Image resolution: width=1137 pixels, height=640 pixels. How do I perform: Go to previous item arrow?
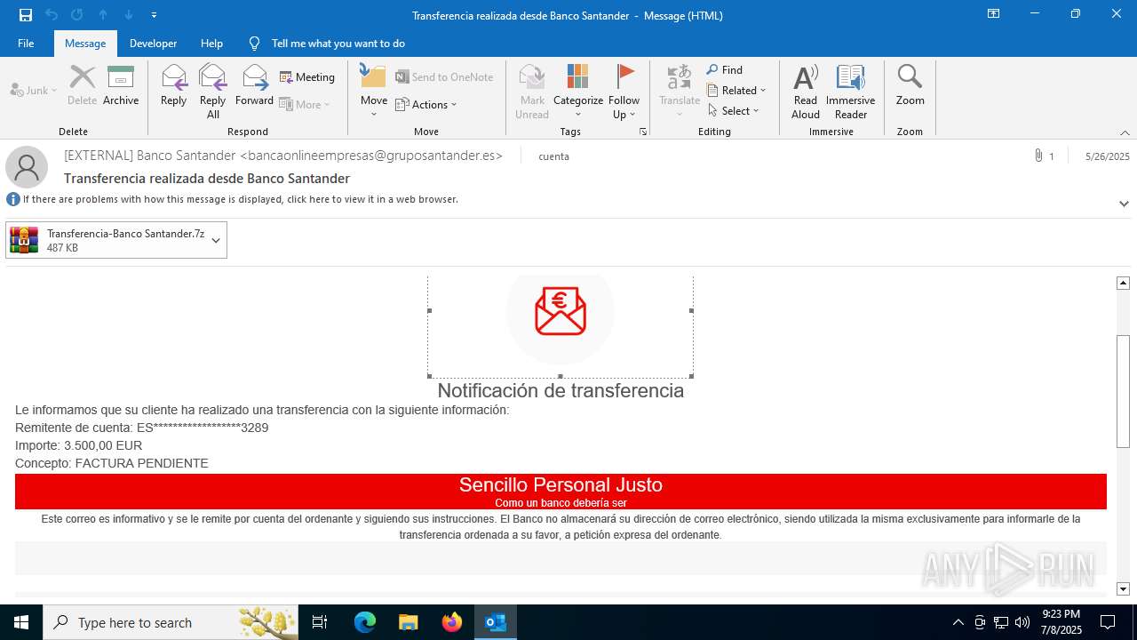[x=103, y=15]
